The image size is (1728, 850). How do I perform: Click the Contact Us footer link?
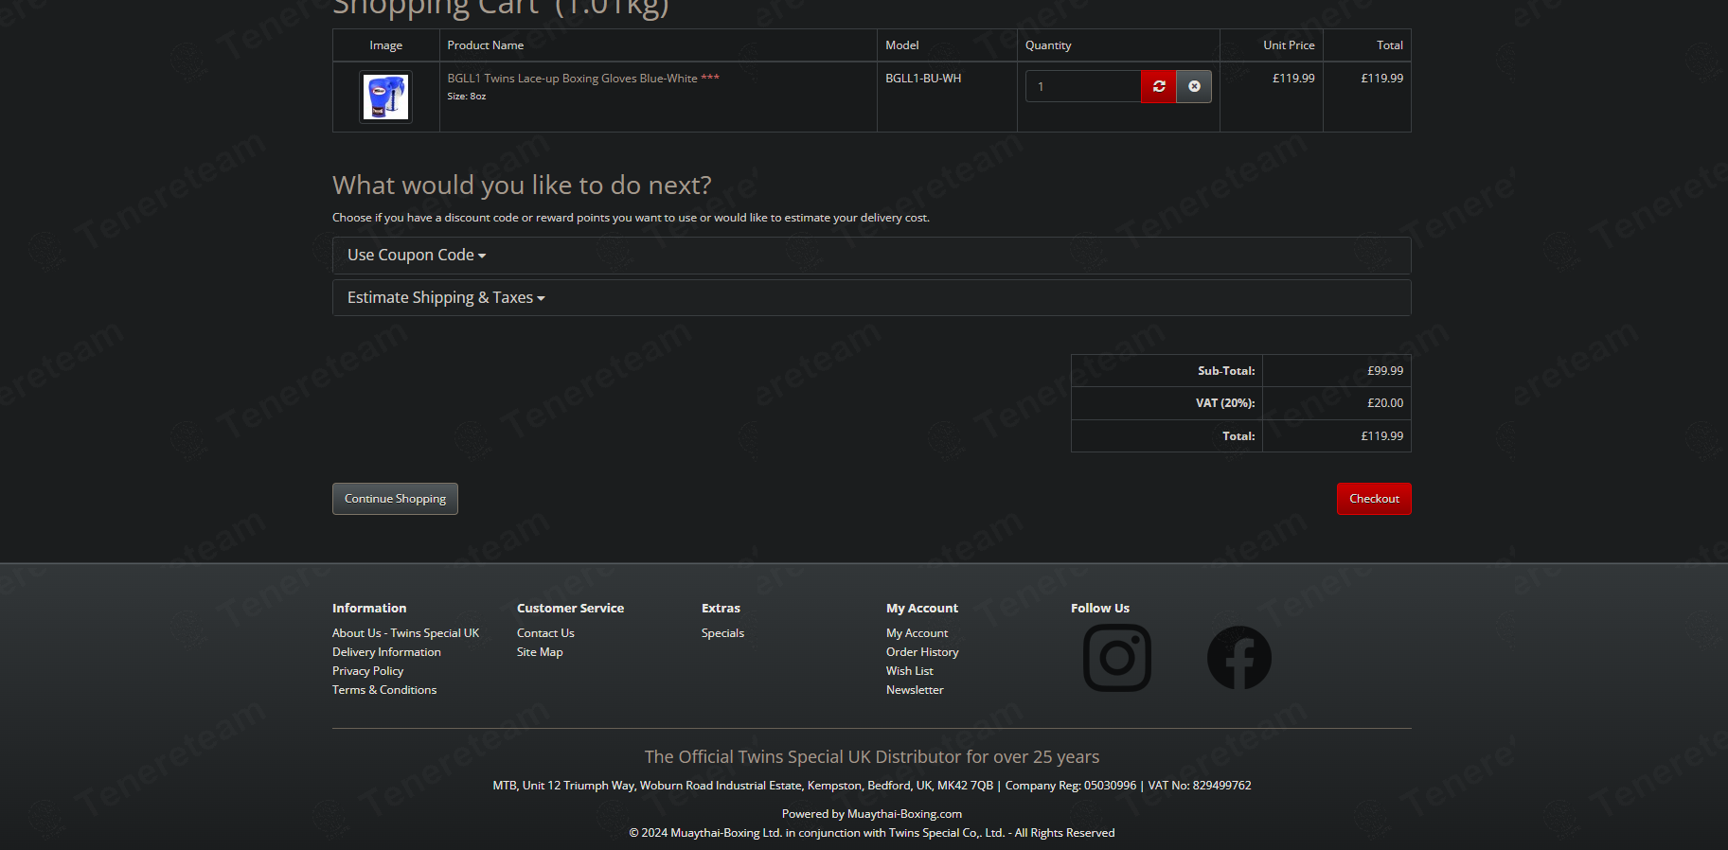(545, 633)
